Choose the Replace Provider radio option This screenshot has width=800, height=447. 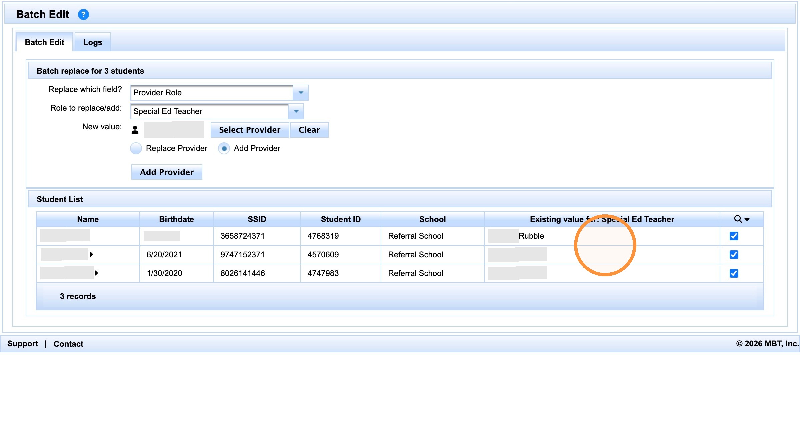pyautogui.click(x=136, y=148)
